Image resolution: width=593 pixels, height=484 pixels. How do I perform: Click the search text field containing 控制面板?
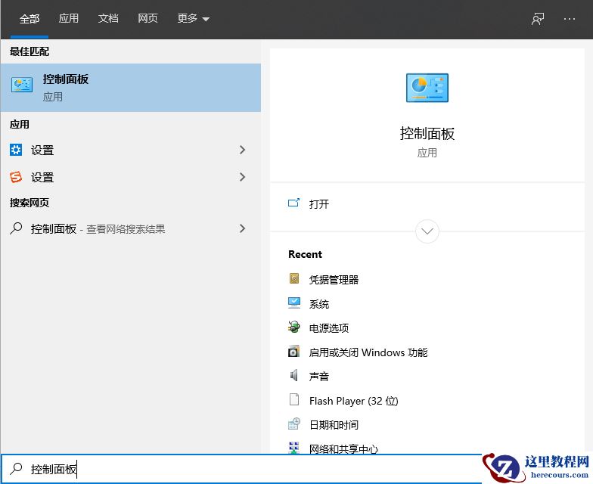point(241,469)
